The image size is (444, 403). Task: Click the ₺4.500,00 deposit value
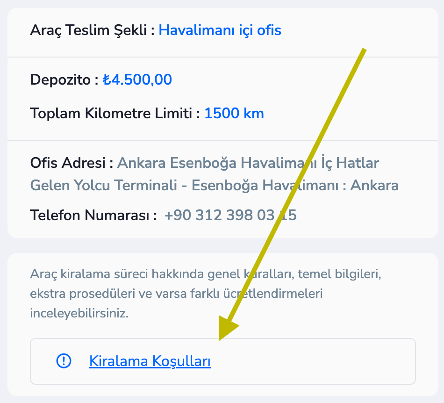138,79
